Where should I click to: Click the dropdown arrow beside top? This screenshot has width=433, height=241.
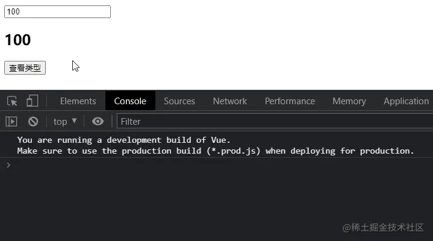click(74, 120)
